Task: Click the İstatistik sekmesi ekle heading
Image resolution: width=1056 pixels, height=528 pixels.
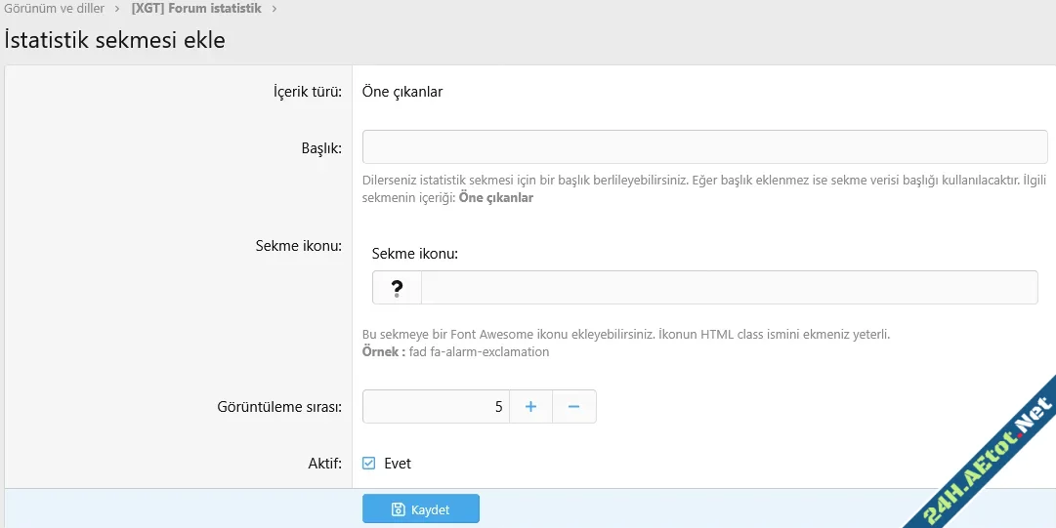Action: (115, 41)
